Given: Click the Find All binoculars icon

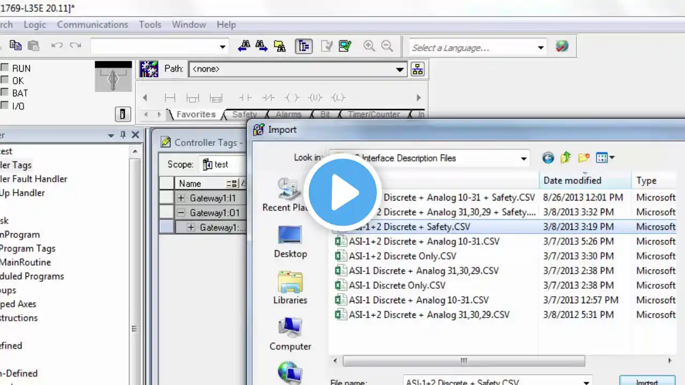Looking at the screenshot, I should click(x=279, y=46).
